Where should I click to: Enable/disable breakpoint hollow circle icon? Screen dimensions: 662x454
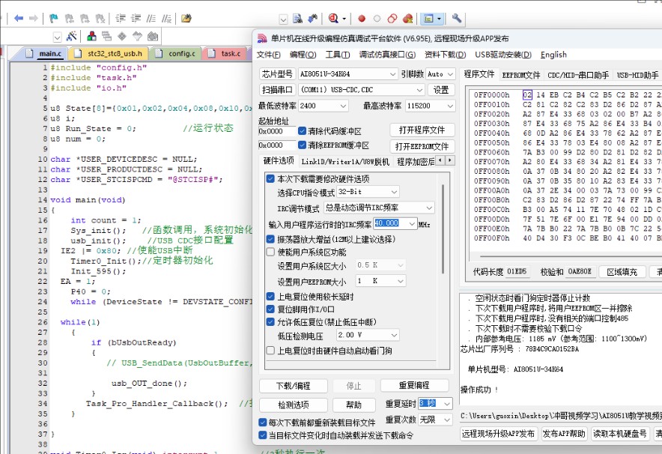coord(377,19)
